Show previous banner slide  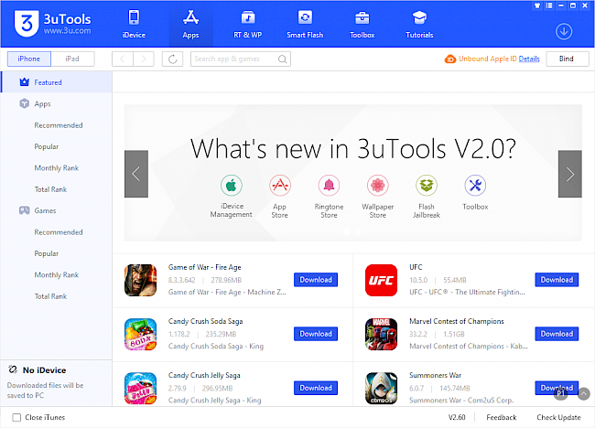coord(136,174)
